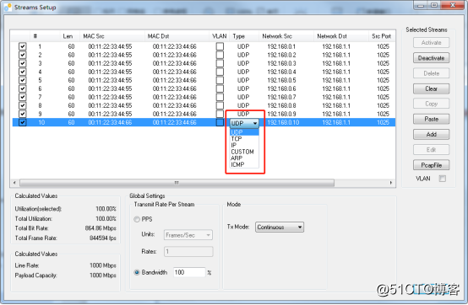Screen dimensions: 468x305
Task: Toggle the checkbox for stream 5
Action: point(22,80)
